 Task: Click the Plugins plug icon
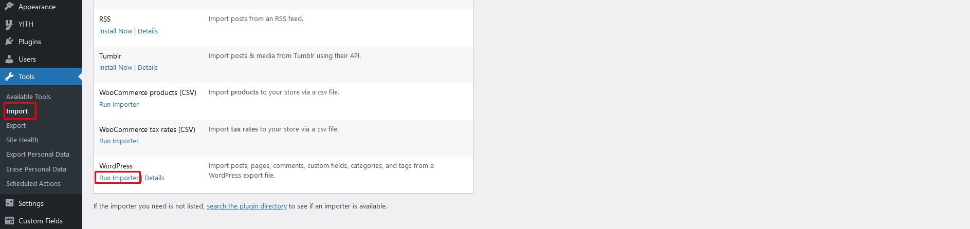(9, 42)
